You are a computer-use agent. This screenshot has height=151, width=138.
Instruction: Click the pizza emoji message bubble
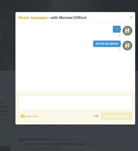(117, 29)
